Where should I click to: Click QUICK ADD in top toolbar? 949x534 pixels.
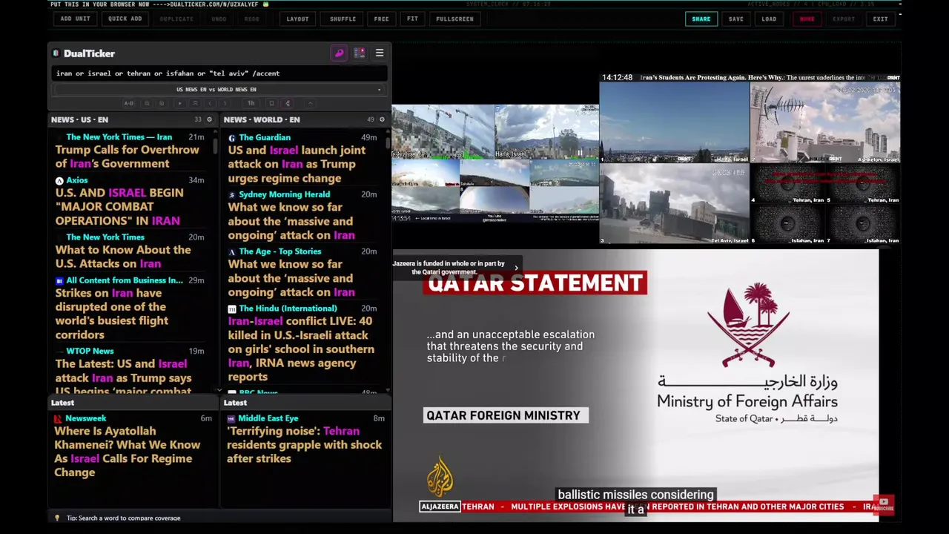tap(125, 19)
